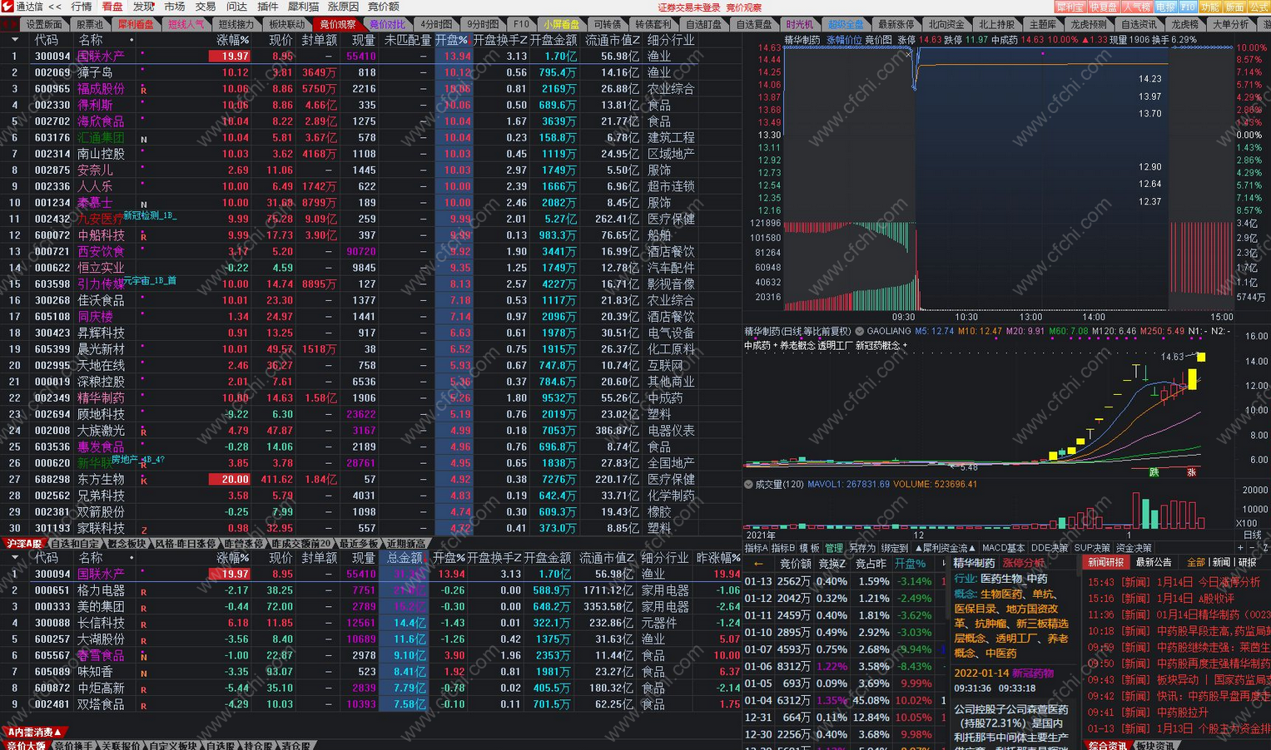Click the blue F10 toolbar button
The width and height of the screenshot is (1271, 750).
pos(1188,7)
